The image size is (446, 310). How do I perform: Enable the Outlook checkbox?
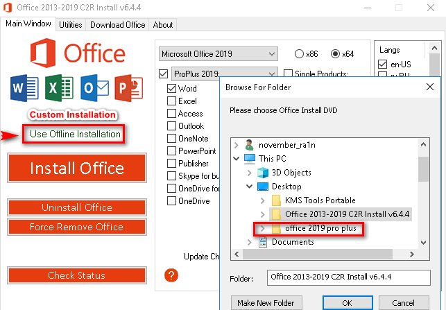tap(171, 126)
